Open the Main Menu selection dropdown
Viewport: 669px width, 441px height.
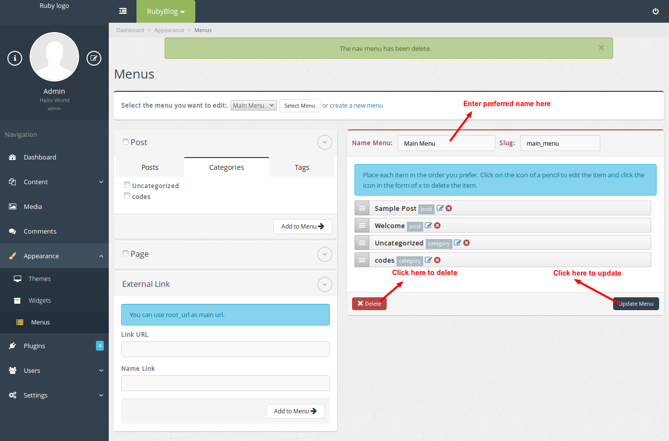click(253, 105)
